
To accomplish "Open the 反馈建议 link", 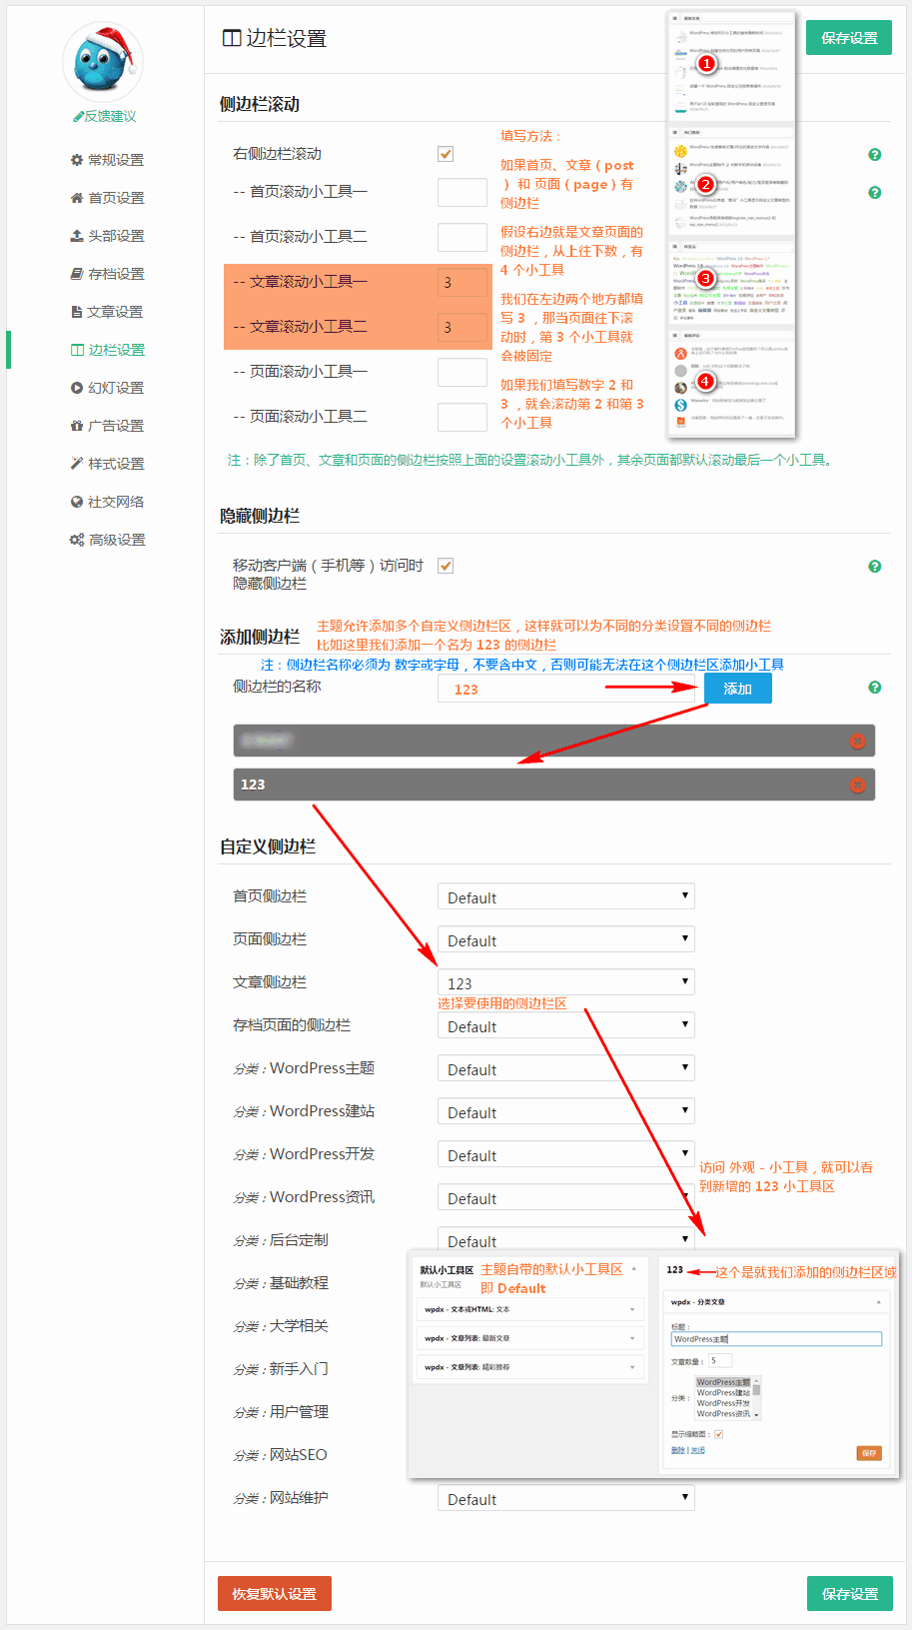I will (x=104, y=117).
